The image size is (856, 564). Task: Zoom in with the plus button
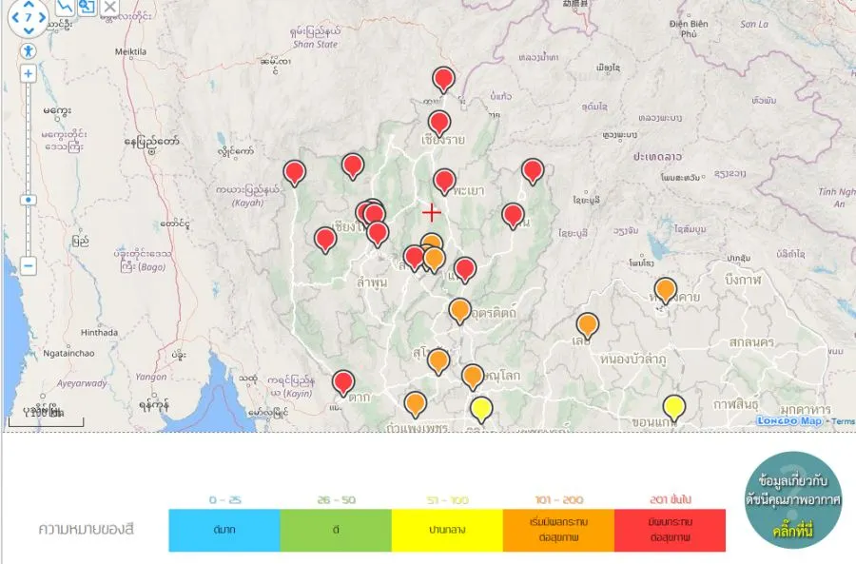pyautogui.click(x=29, y=73)
